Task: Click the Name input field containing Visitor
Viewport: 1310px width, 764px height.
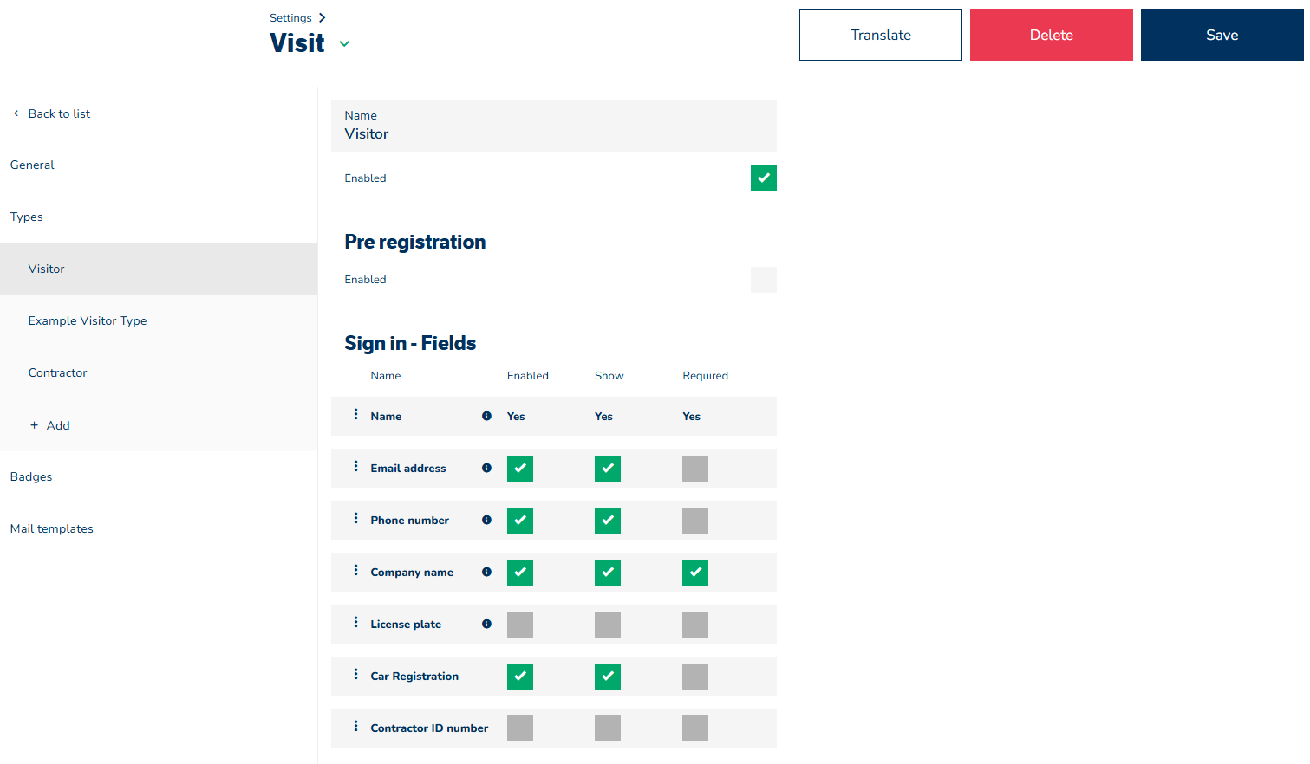Action: (553, 133)
